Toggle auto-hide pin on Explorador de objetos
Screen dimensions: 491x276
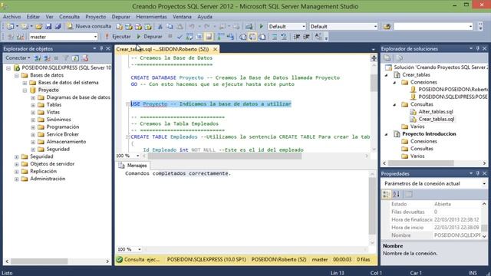click(101, 48)
